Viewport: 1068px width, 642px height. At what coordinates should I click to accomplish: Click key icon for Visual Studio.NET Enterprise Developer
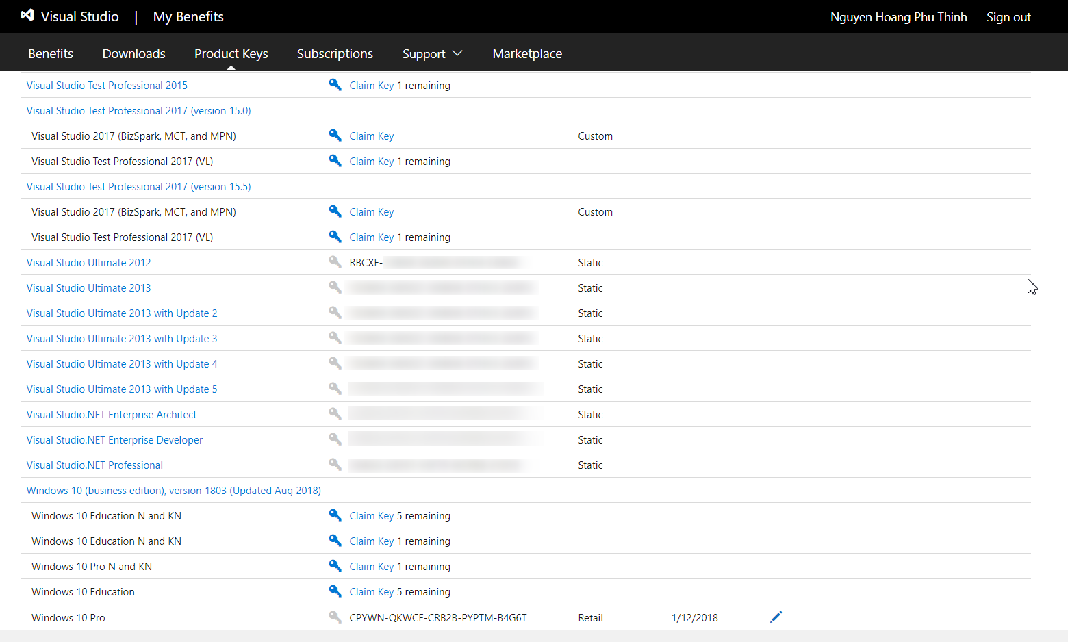click(335, 439)
